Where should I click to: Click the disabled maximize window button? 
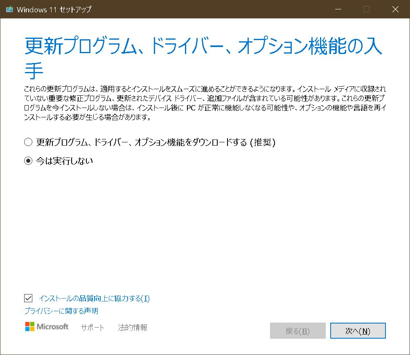366,9
